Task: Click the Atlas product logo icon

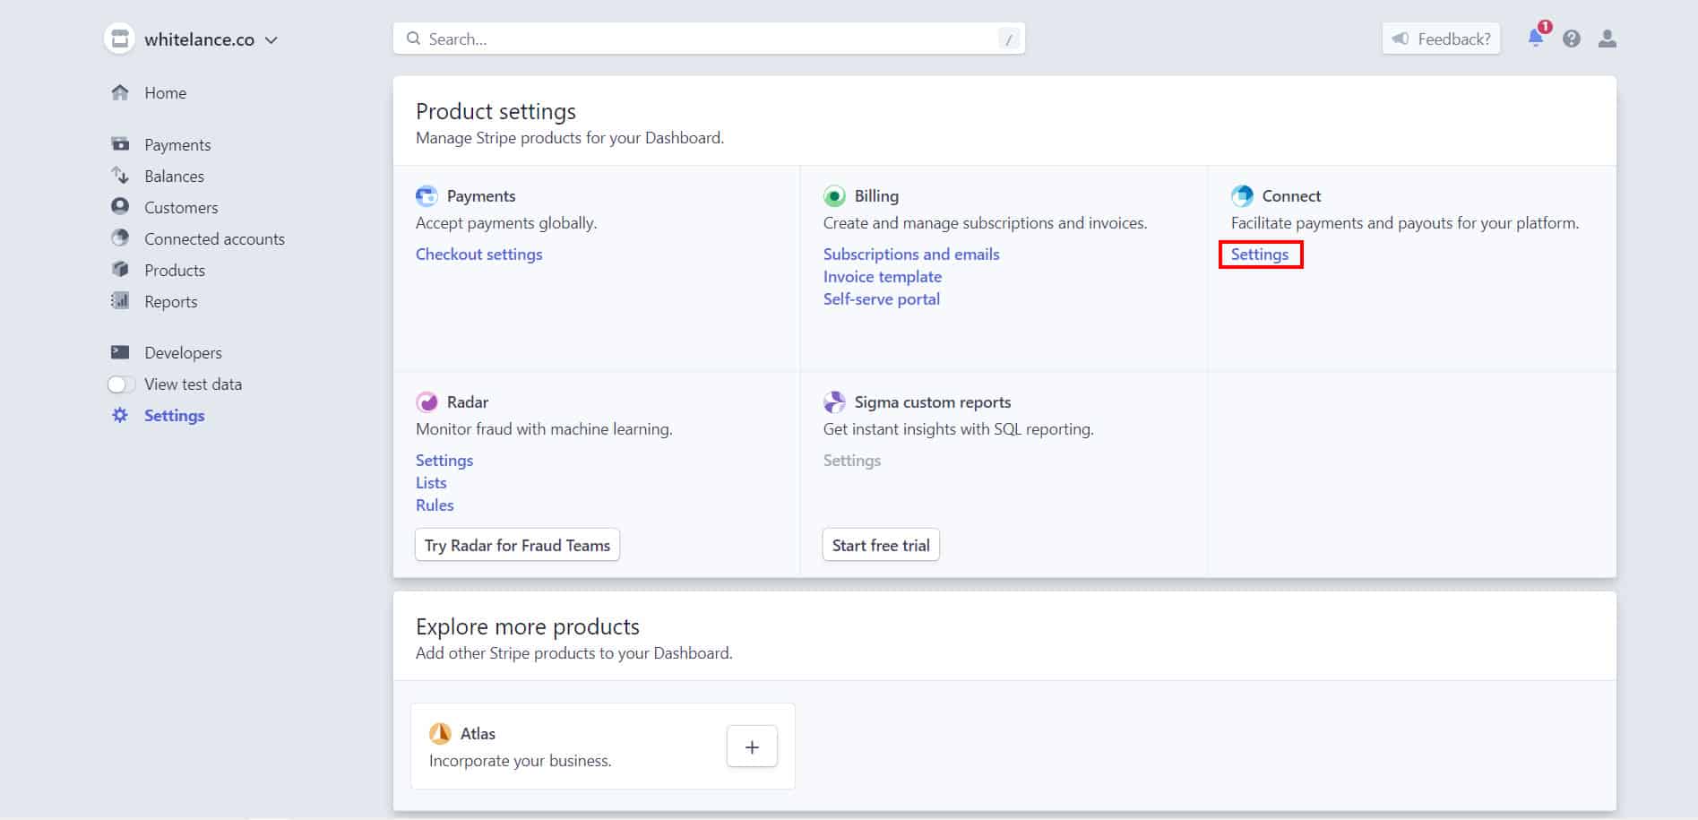Action: 440,733
